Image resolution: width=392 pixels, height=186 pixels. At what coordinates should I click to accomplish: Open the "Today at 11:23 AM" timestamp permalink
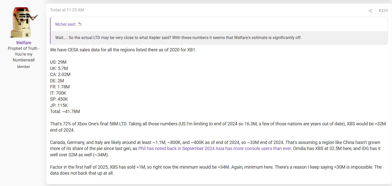click(67, 10)
